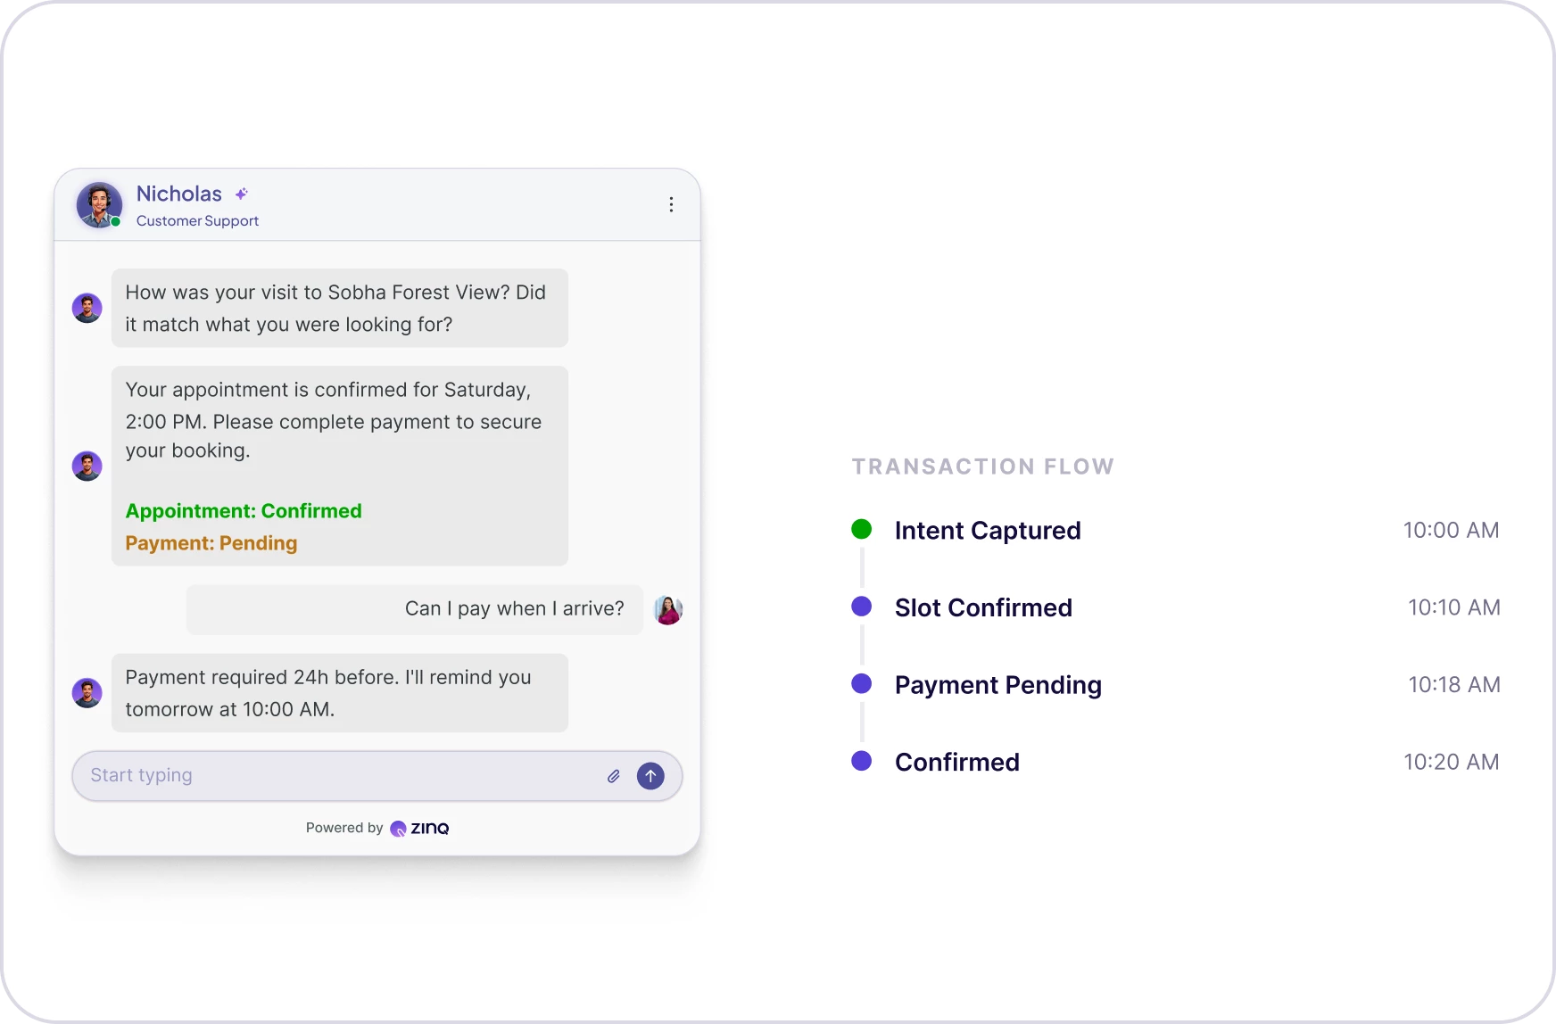Screen dimensions: 1556x1024
Task: Select the 'Payment Pending' step label
Action: click(x=998, y=685)
